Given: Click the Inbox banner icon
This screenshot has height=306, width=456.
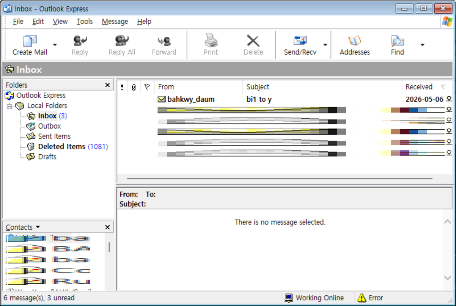Looking at the screenshot, I should pos(10,69).
